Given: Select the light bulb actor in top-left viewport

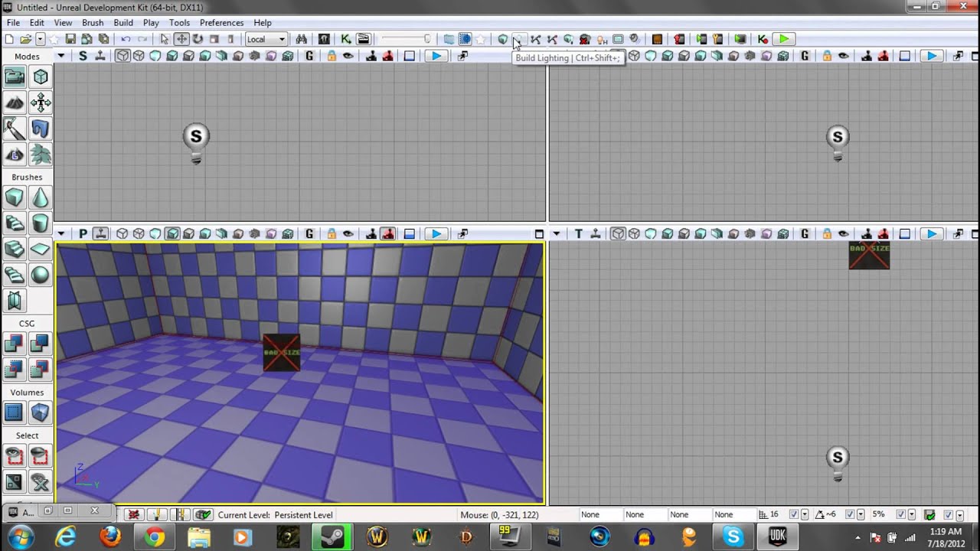Looking at the screenshot, I should (196, 145).
